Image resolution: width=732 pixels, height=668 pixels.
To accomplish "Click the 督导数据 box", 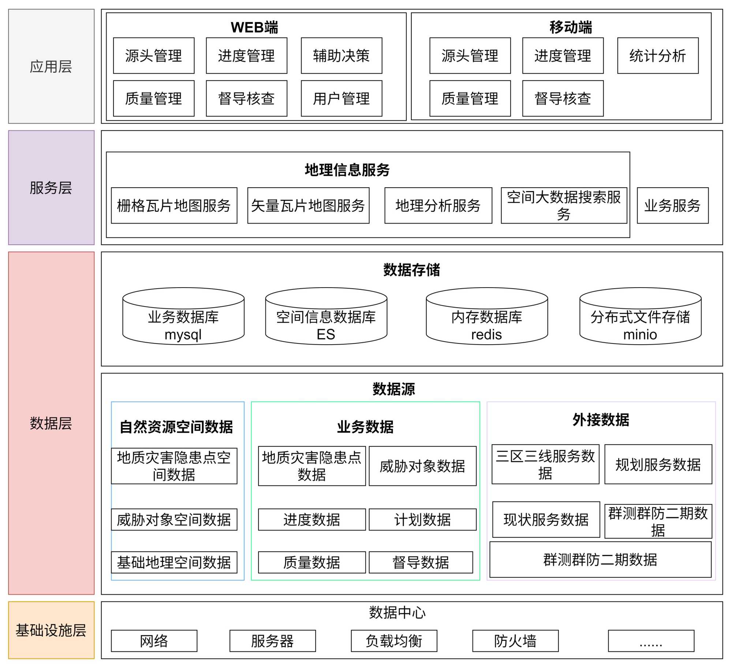I will (x=421, y=562).
